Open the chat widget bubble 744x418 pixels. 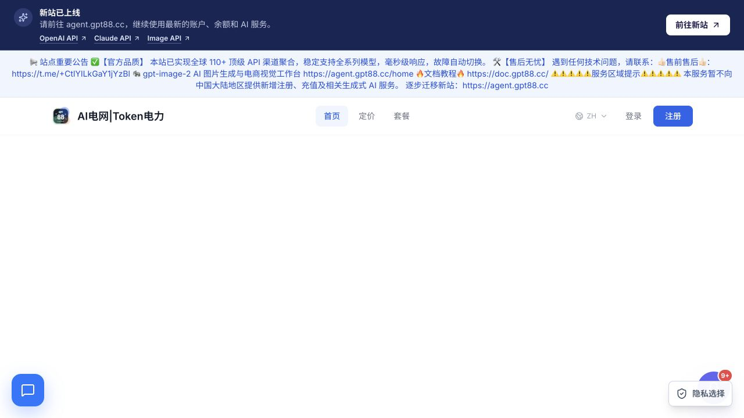click(28, 390)
